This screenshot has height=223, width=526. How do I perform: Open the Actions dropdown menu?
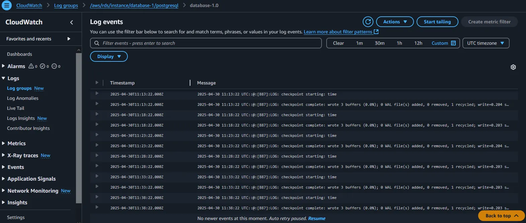395,22
